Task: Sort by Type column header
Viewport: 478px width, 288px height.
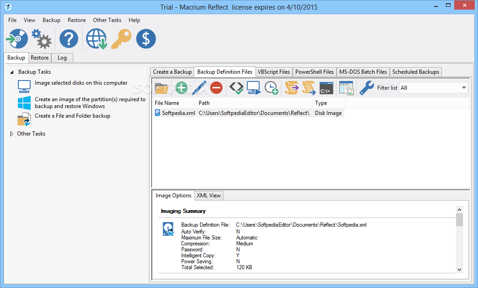Action: pyautogui.click(x=328, y=103)
